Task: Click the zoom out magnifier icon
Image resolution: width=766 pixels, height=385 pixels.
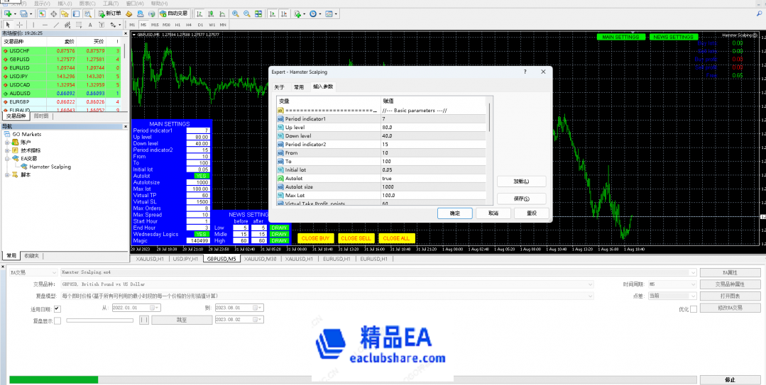Action: [x=246, y=13]
